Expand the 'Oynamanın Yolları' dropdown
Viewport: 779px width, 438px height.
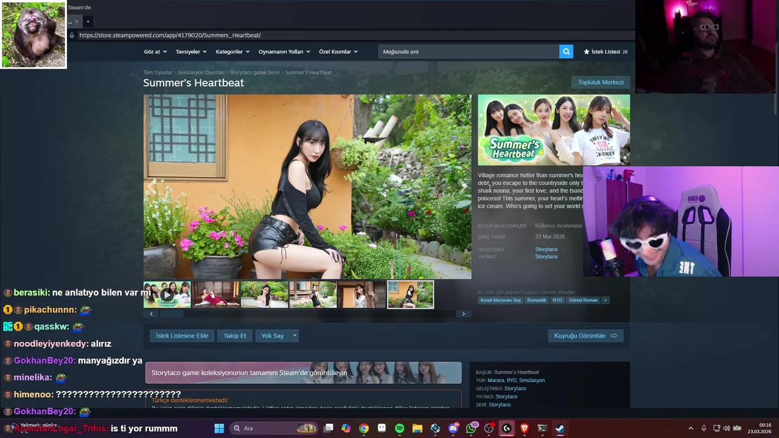coord(284,52)
